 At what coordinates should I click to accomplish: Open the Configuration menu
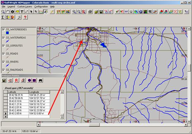click(41, 7)
